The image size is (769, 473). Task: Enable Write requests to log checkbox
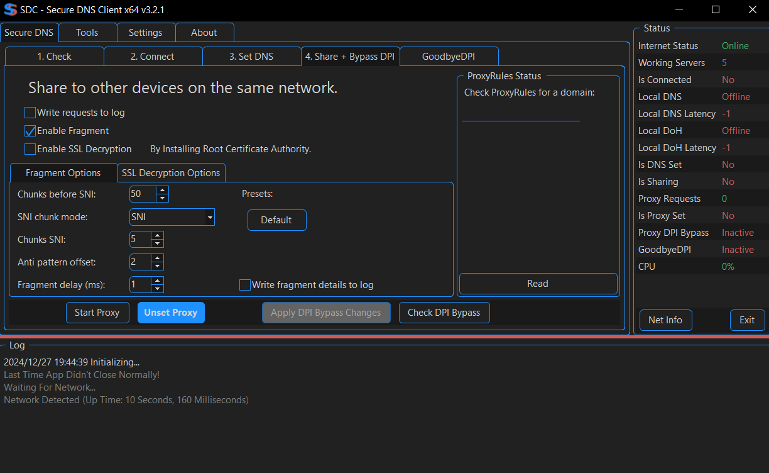[x=30, y=113]
